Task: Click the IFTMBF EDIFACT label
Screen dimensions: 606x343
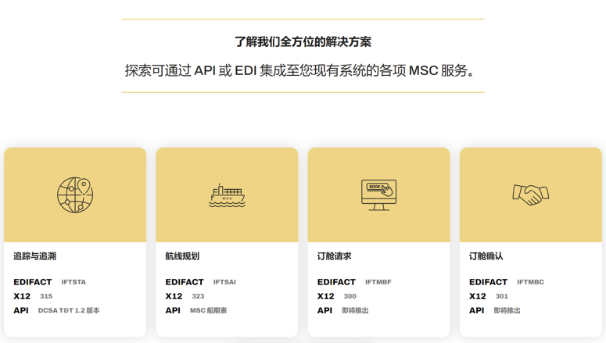Action: pyautogui.click(x=378, y=282)
